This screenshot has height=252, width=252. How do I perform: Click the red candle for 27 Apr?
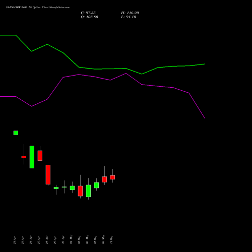[40, 156]
